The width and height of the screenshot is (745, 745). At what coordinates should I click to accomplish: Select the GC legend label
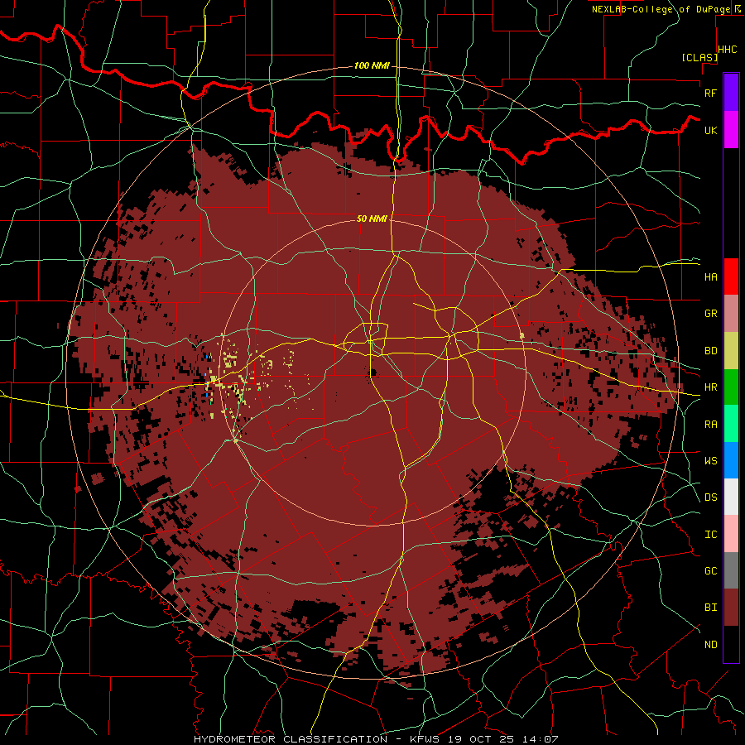pos(710,571)
